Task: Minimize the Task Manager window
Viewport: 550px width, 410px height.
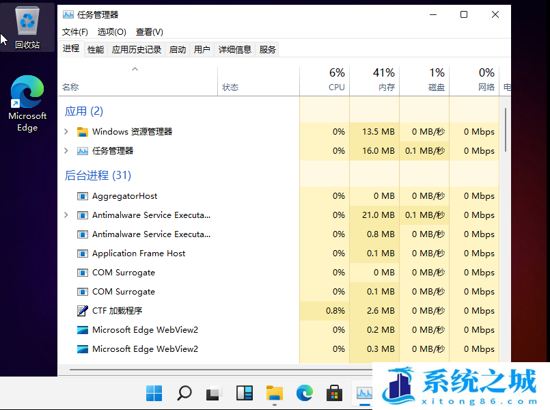Action: [433, 15]
